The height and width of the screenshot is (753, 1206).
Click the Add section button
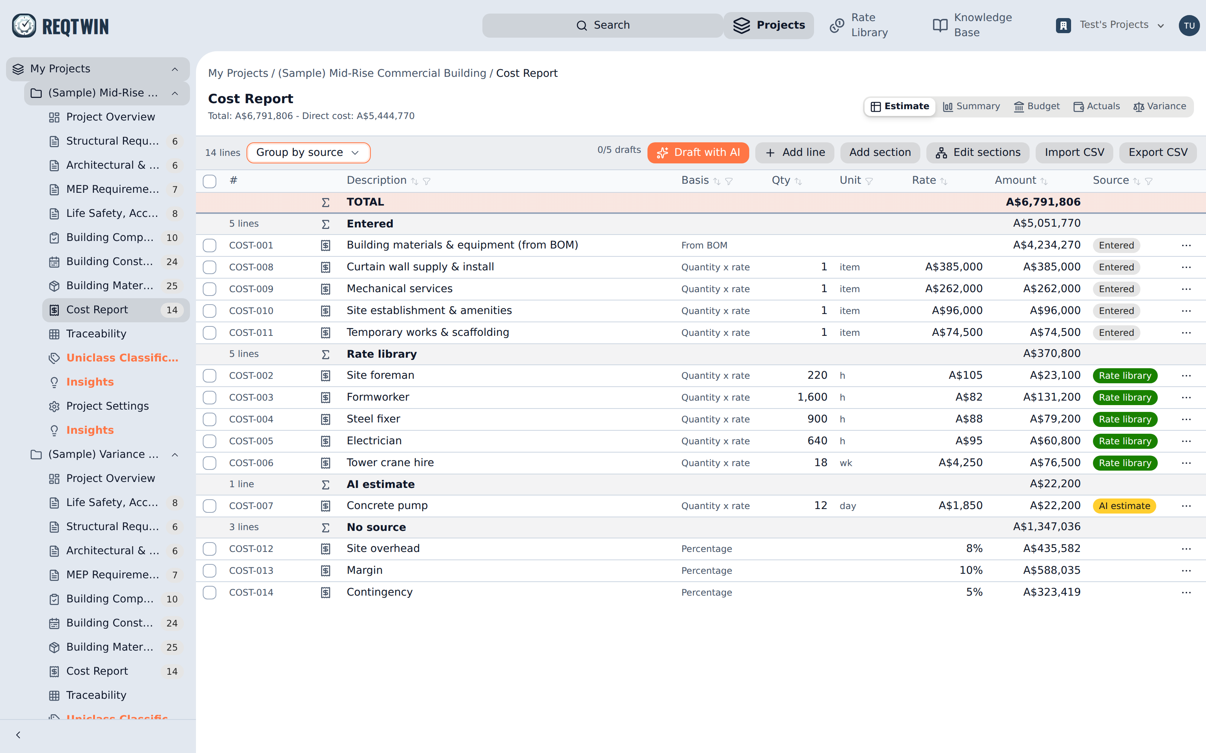tap(880, 152)
